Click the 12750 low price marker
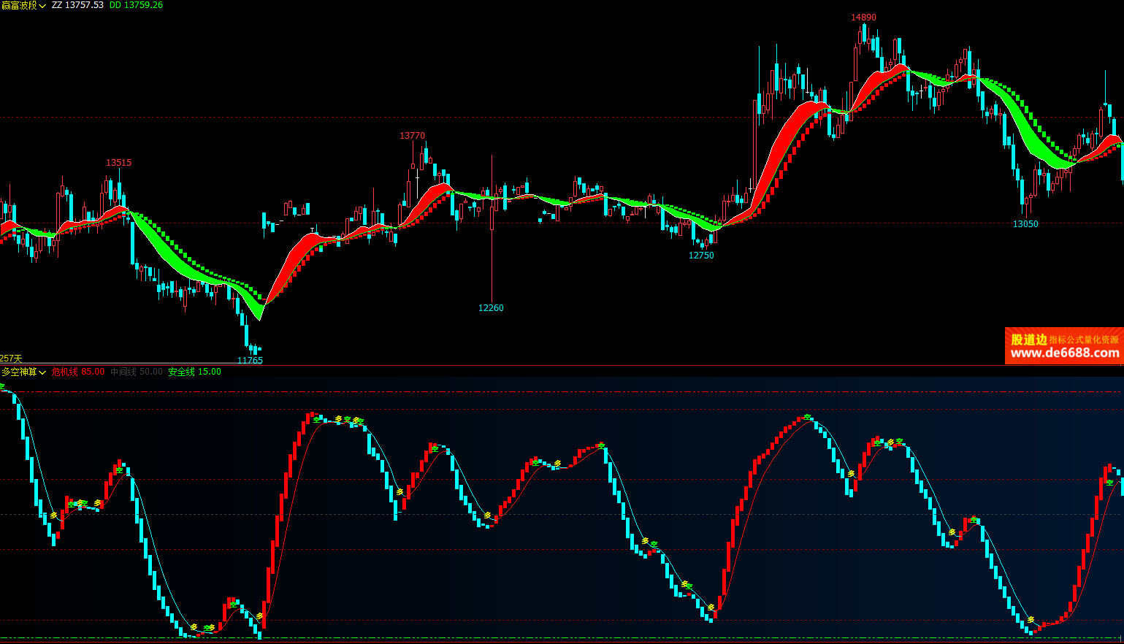The height and width of the screenshot is (644, 1124). click(701, 256)
